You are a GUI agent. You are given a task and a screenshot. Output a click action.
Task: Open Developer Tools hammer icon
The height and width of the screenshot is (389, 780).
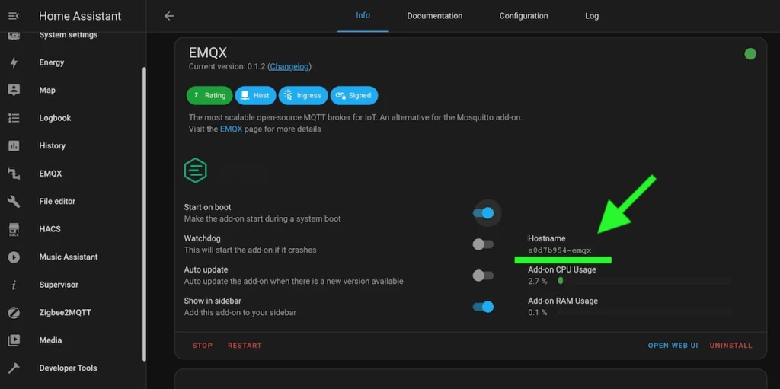pyautogui.click(x=14, y=368)
